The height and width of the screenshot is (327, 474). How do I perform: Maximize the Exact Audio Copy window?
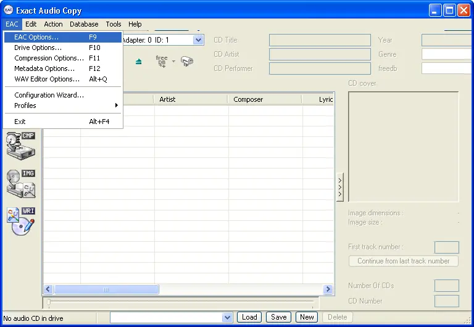(x=449, y=10)
